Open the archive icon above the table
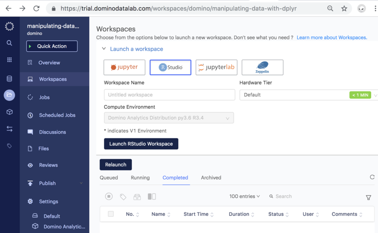378x233 pixels. [x=137, y=196]
